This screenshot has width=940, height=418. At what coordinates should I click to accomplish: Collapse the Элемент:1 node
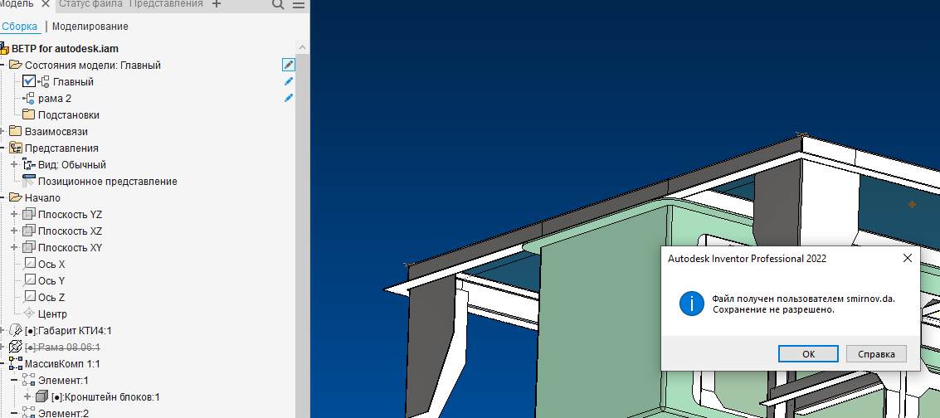pos(15,381)
